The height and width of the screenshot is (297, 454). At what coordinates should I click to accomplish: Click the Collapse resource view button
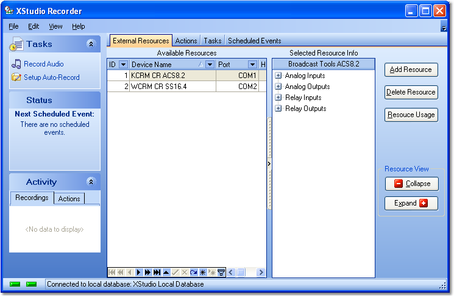(x=412, y=184)
